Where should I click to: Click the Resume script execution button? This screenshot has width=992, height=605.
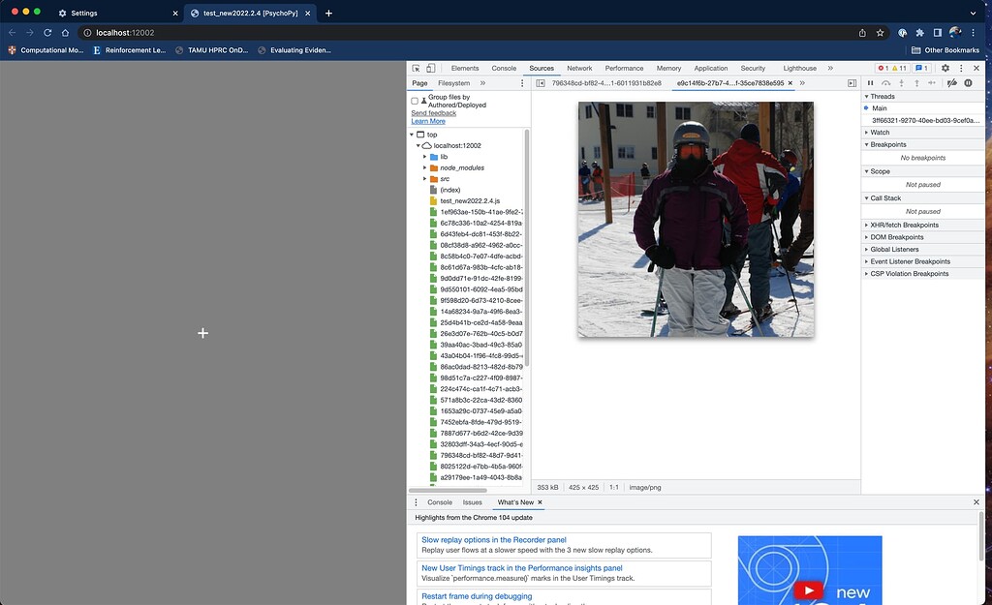pyautogui.click(x=870, y=83)
